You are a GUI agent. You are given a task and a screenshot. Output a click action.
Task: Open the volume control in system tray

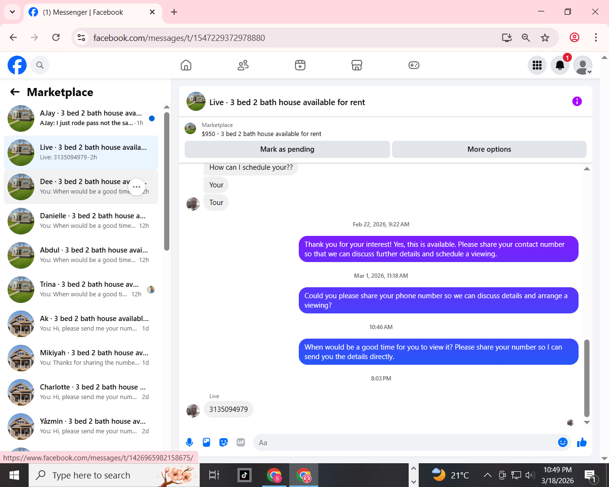tap(530, 475)
